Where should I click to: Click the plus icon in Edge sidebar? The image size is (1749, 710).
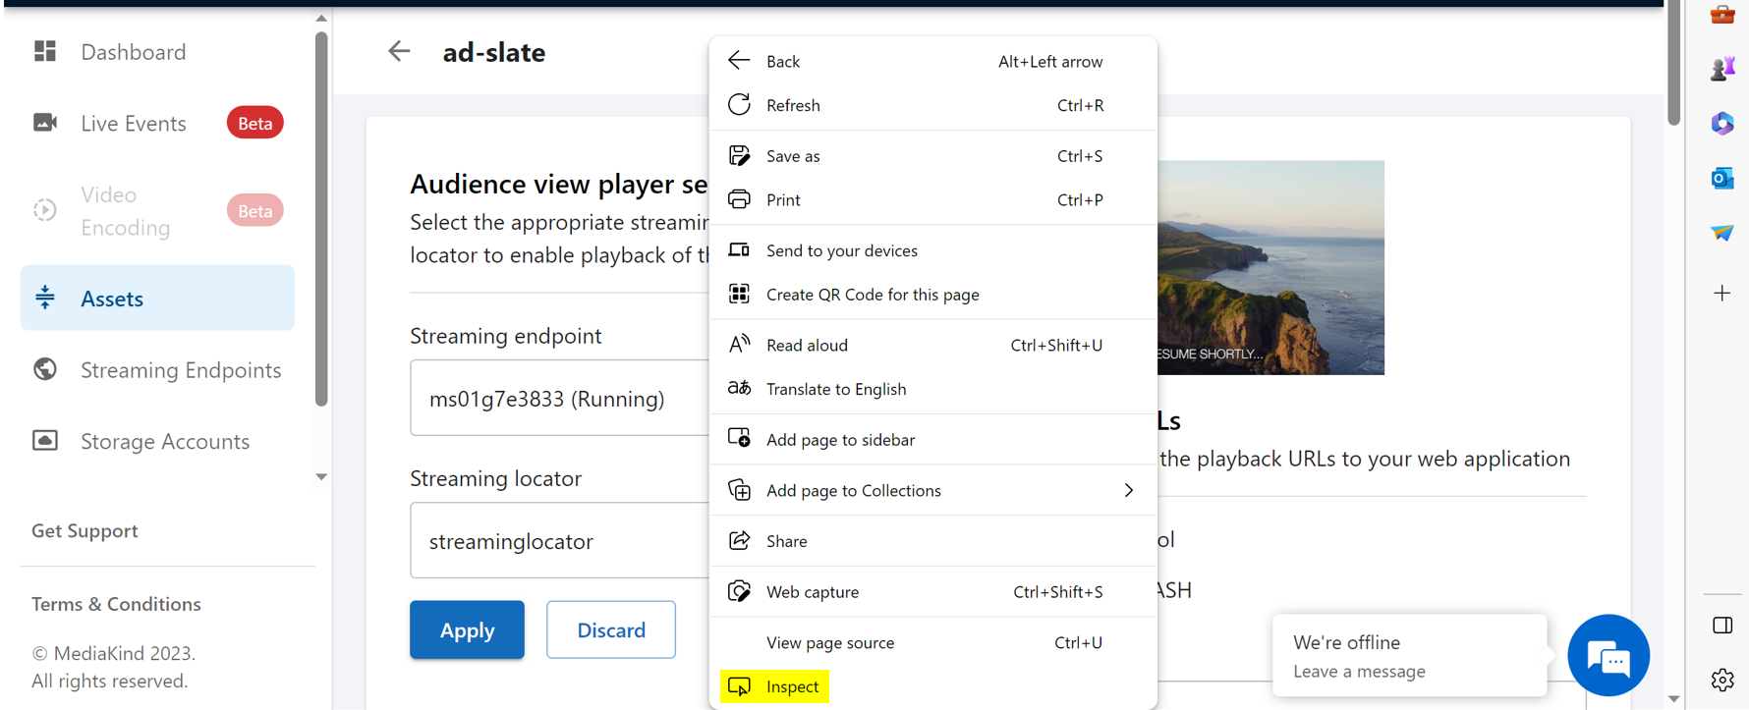coord(1722,293)
